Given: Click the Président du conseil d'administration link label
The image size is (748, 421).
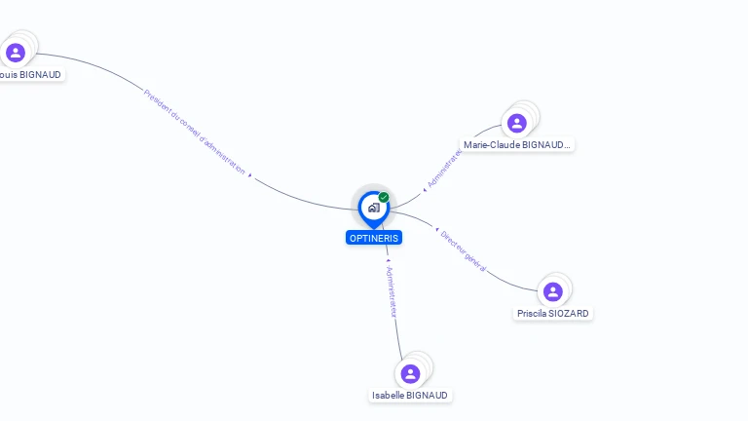Looking at the screenshot, I should coord(194,133).
